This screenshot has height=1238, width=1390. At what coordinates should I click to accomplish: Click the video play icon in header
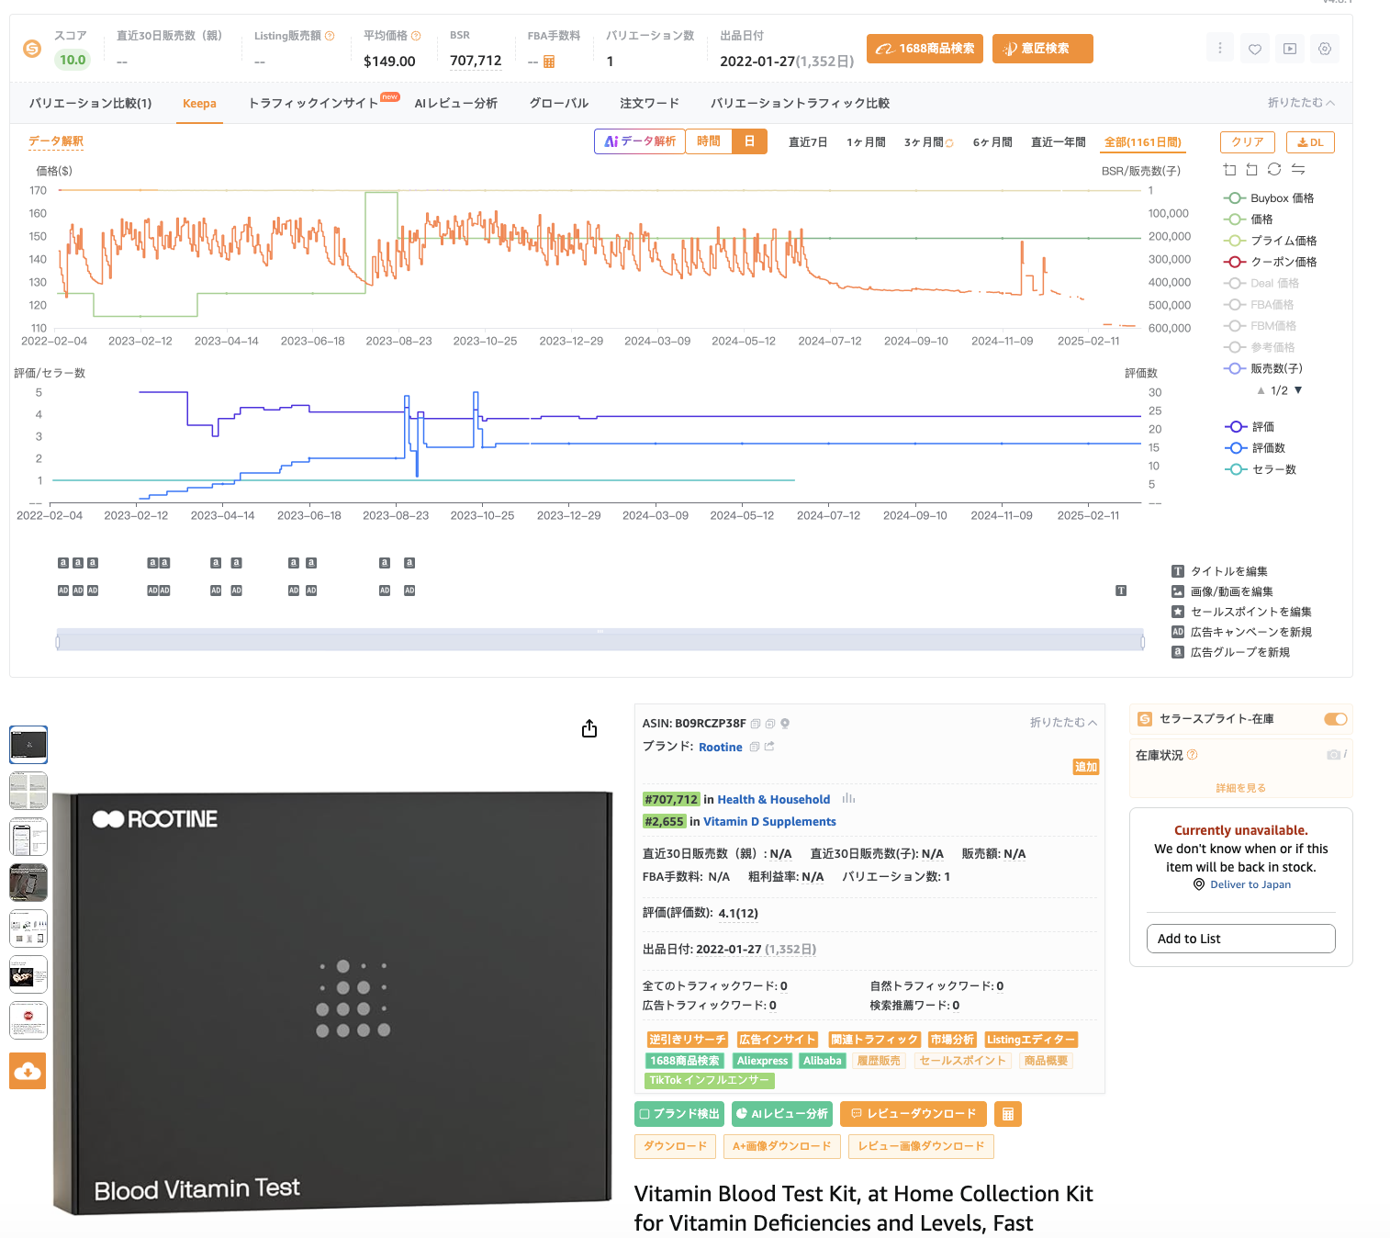click(x=1289, y=49)
